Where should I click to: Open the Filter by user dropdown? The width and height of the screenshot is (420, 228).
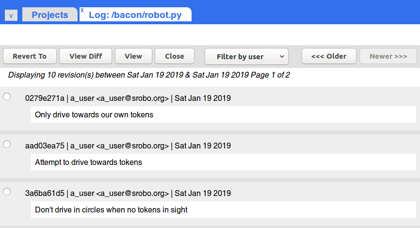coord(246,57)
